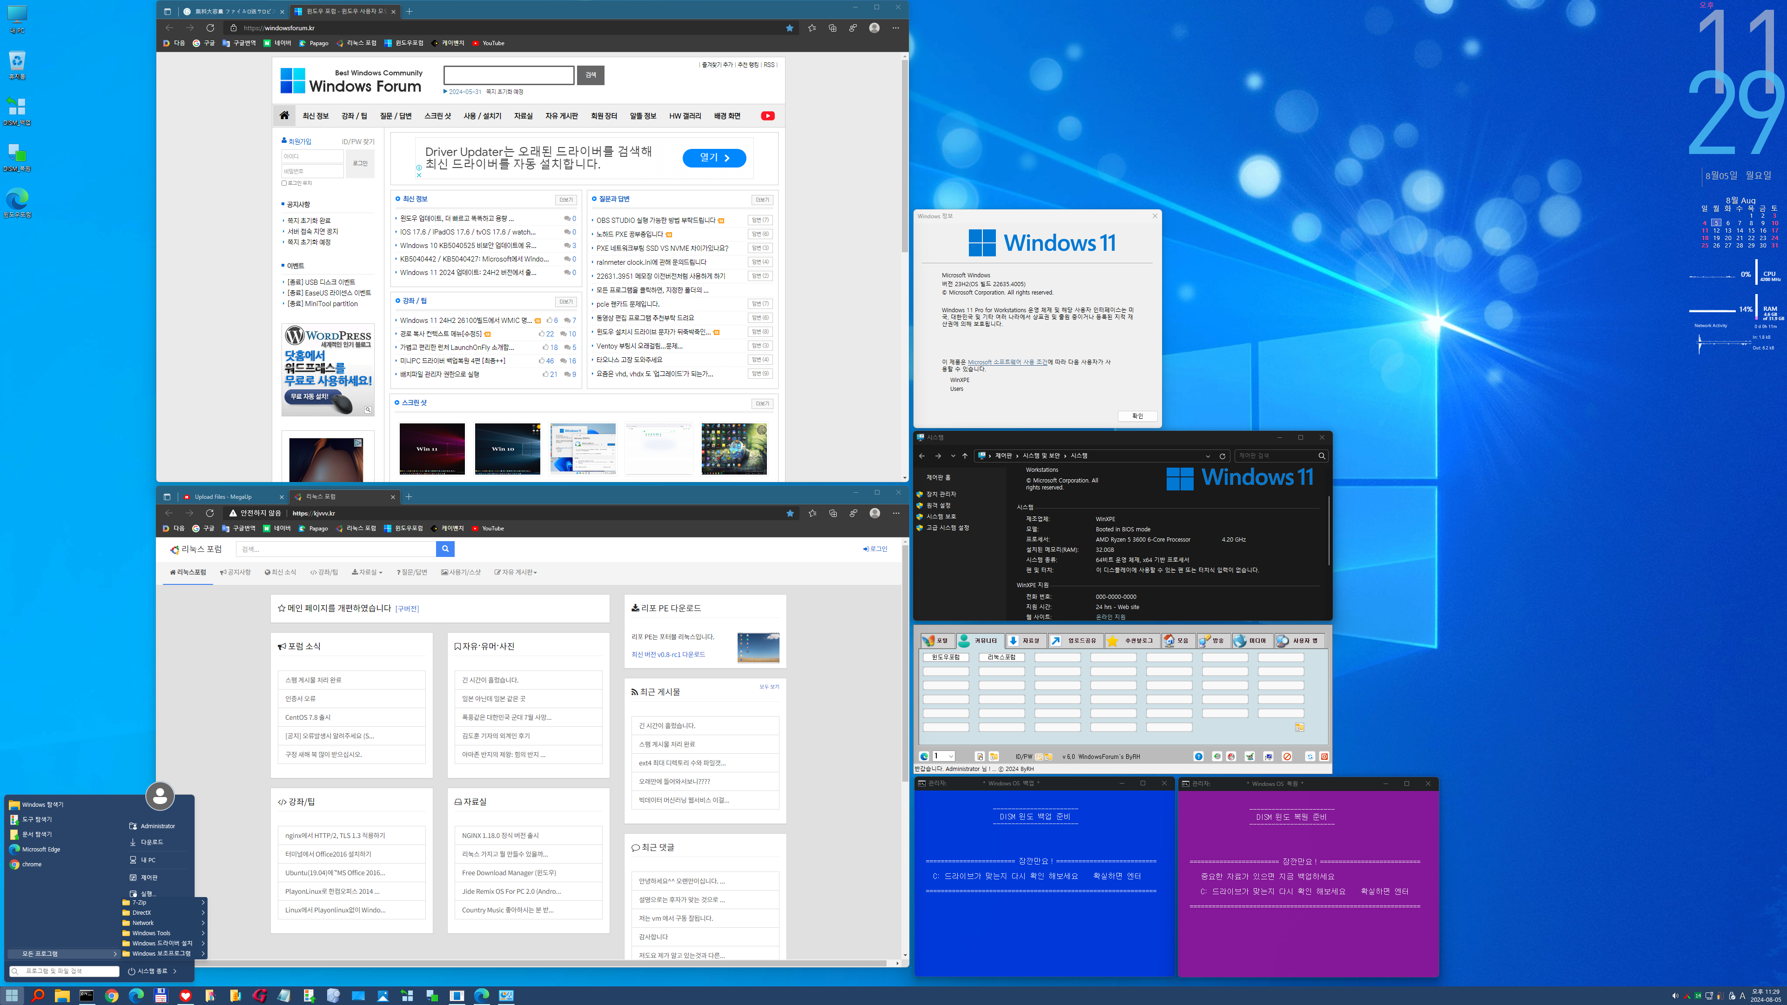Open the command prompt icon on the taskbar

pos(87,995)
